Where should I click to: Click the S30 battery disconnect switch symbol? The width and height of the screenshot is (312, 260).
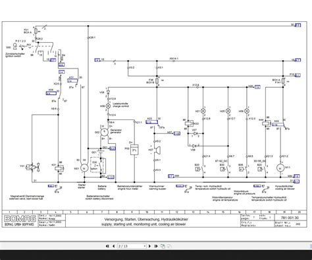coord(98,165)
